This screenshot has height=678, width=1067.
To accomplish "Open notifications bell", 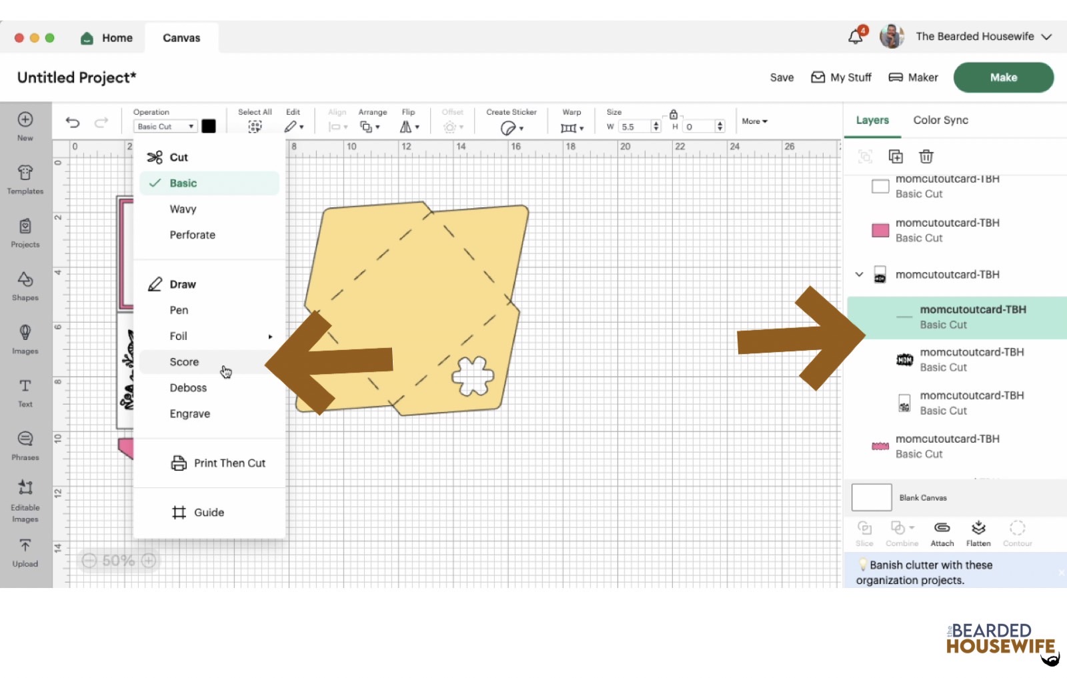I will point(856,37).
